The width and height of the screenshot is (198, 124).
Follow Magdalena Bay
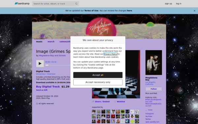[x=153, y=89]
